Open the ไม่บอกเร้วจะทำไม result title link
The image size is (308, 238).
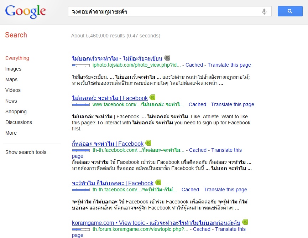click(x=117, y=58)
